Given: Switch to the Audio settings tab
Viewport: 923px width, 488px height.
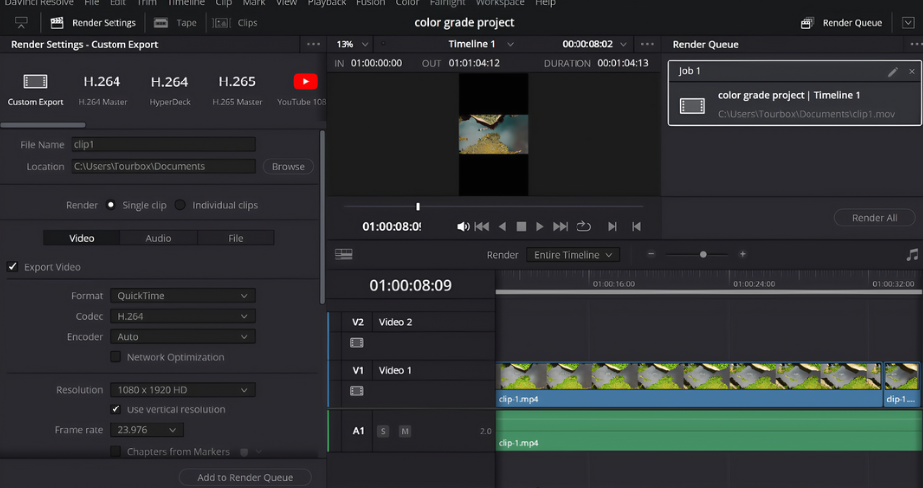Looking at the screenshot, I should (x=158, y=238).
